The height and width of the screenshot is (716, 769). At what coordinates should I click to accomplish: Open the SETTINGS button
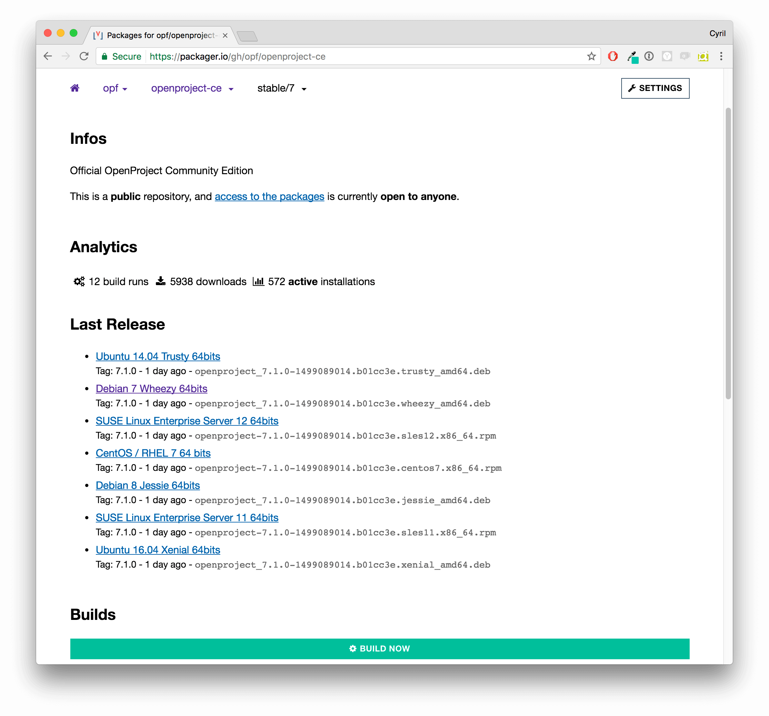point(655,88)
